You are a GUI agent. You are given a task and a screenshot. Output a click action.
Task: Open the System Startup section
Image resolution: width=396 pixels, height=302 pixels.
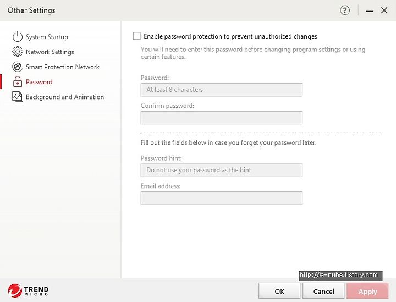click(x=47, y=37)
